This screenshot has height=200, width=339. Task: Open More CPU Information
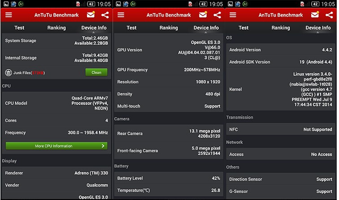click(x=56, y=146)
